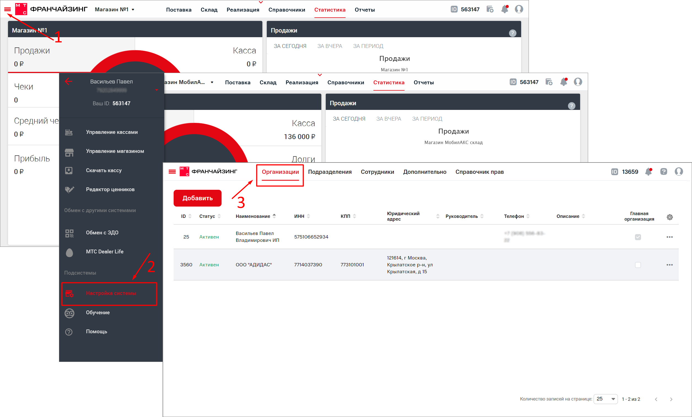Close side menu with the back arrow
The height and width of the screenshot is (417, 692).
pyautogui.click(x=68, y=81)
